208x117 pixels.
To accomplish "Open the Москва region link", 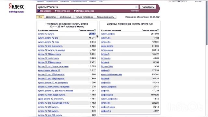I will tap(135, 11).
